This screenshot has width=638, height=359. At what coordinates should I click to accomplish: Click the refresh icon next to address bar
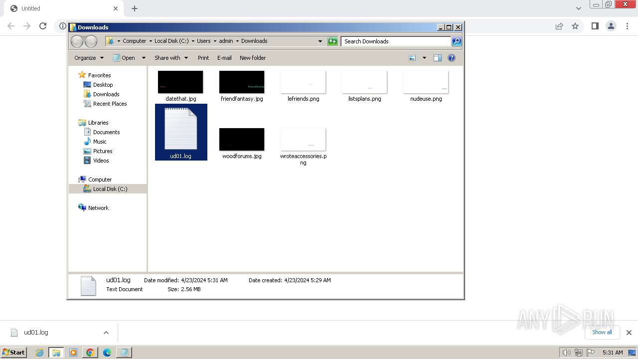[x=332, y=41]
